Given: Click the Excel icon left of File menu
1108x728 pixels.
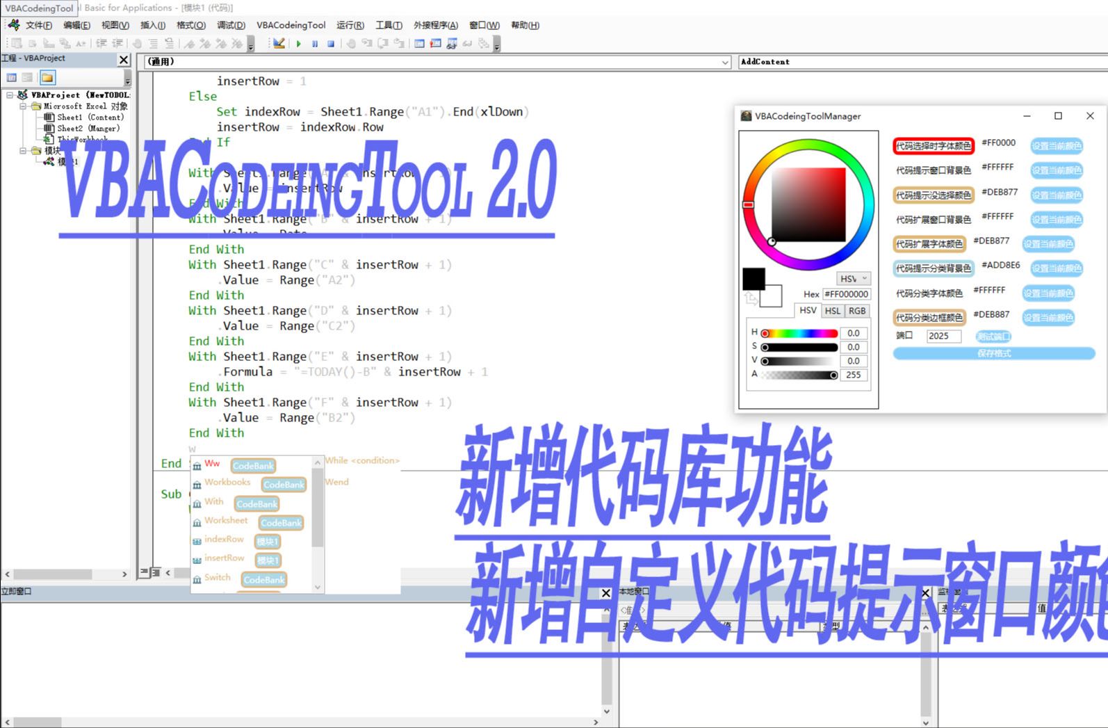Looking at the screenshot, I should point(13,25).
